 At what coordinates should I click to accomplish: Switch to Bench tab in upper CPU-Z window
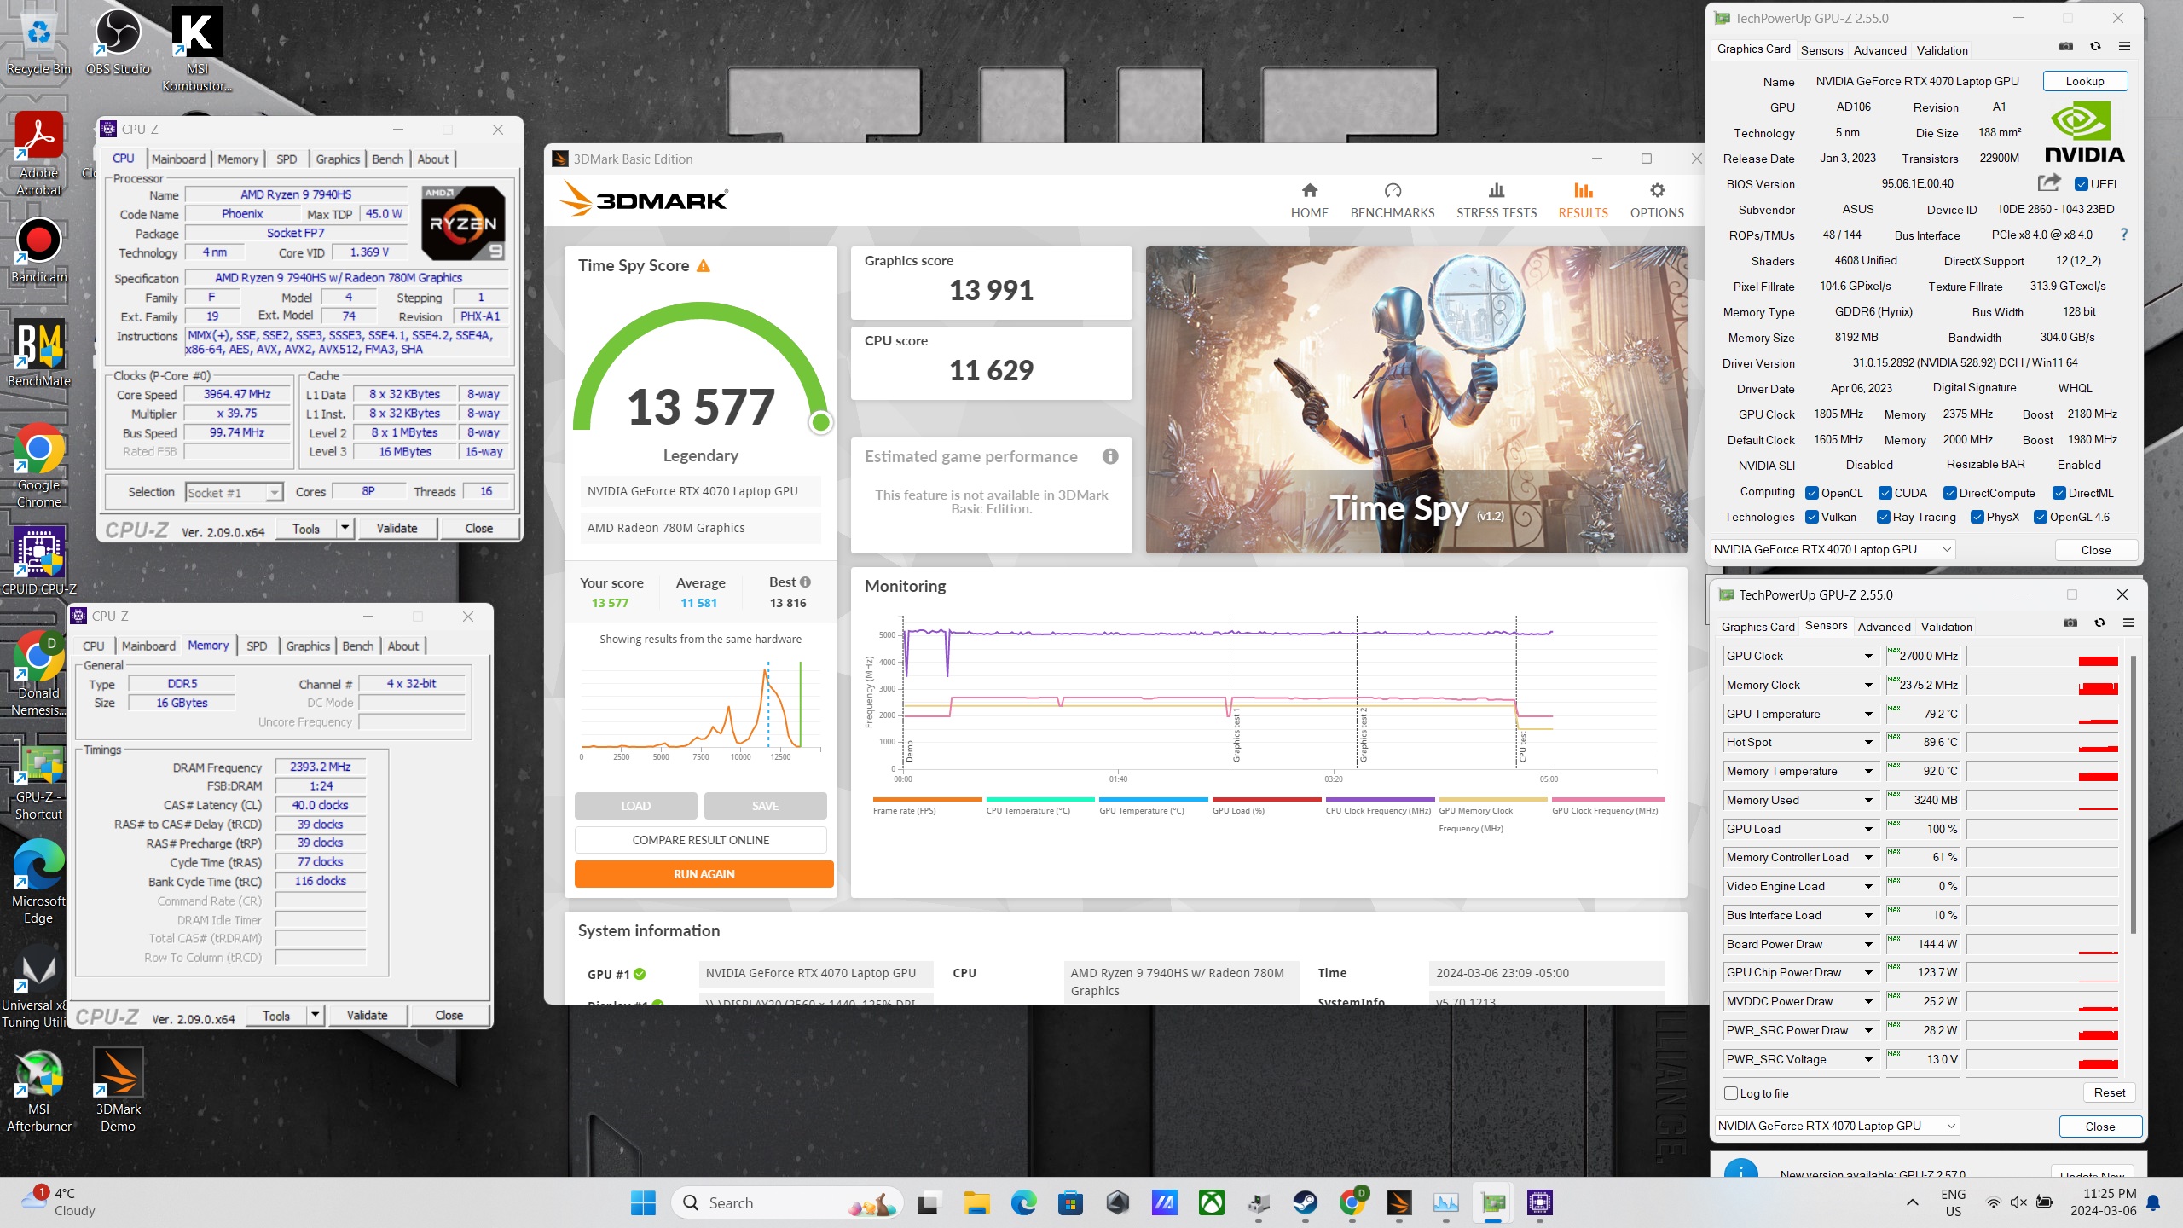coord(387,159)
